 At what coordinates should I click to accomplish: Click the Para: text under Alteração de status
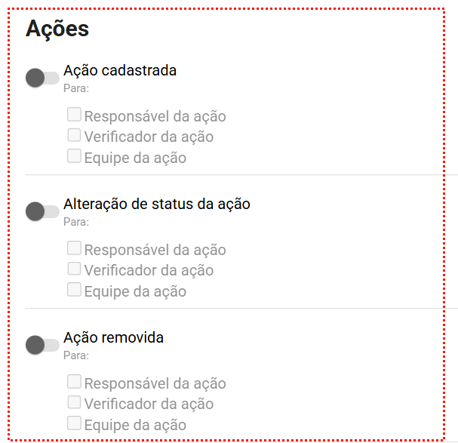(76, 222)
